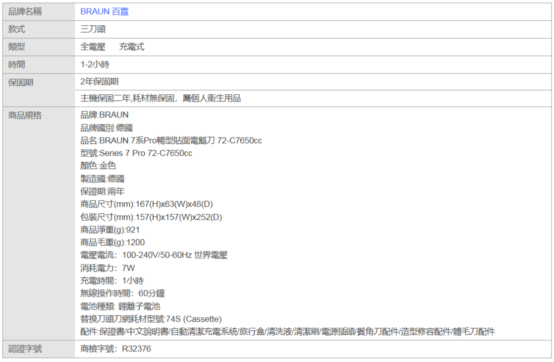The width and height of the screenshot is (554, 362).
Task: Click the 品牌:BRAUN spec line
Action: tap(104, 115)
